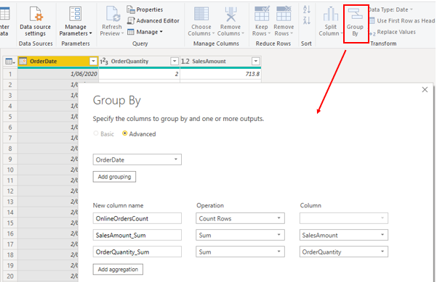The width and height of the screenshot is (437, 282).
Task: Select row 20 header in grid
Action: (x=10, y=276)
